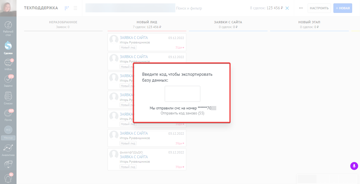This screenshot has height=184, width=360.
Task: Click the purple microphone button
Action: tap(354, 166)
